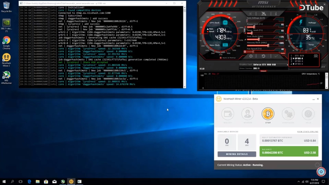Expand the Graphics Card selector dropdown
Image resolution: width=329 pixels, height=185 pixels.
287,65
